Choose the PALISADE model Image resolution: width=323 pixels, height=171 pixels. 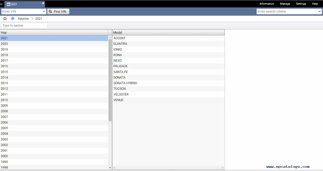click(x=168, y=66)
